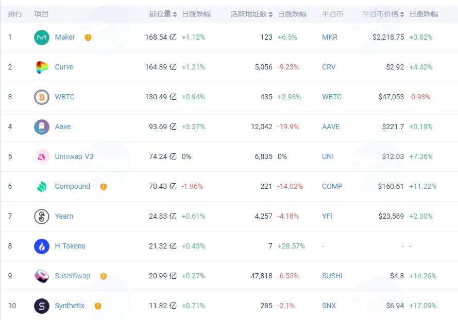
Task: Sort by 锁仓量 column arrows
Action: pyautogui.click(x=175, y=14)
